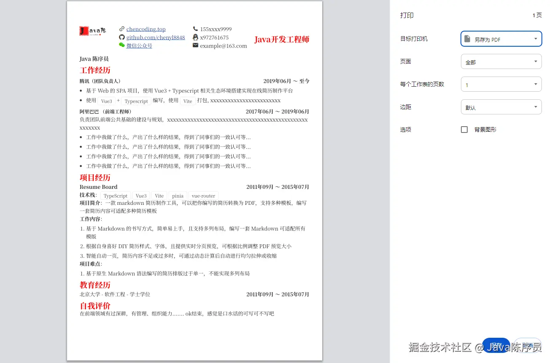Click the QQ penguin icon beside x972761675
Viewport: 552px width, 363px height.
(195, 37)
